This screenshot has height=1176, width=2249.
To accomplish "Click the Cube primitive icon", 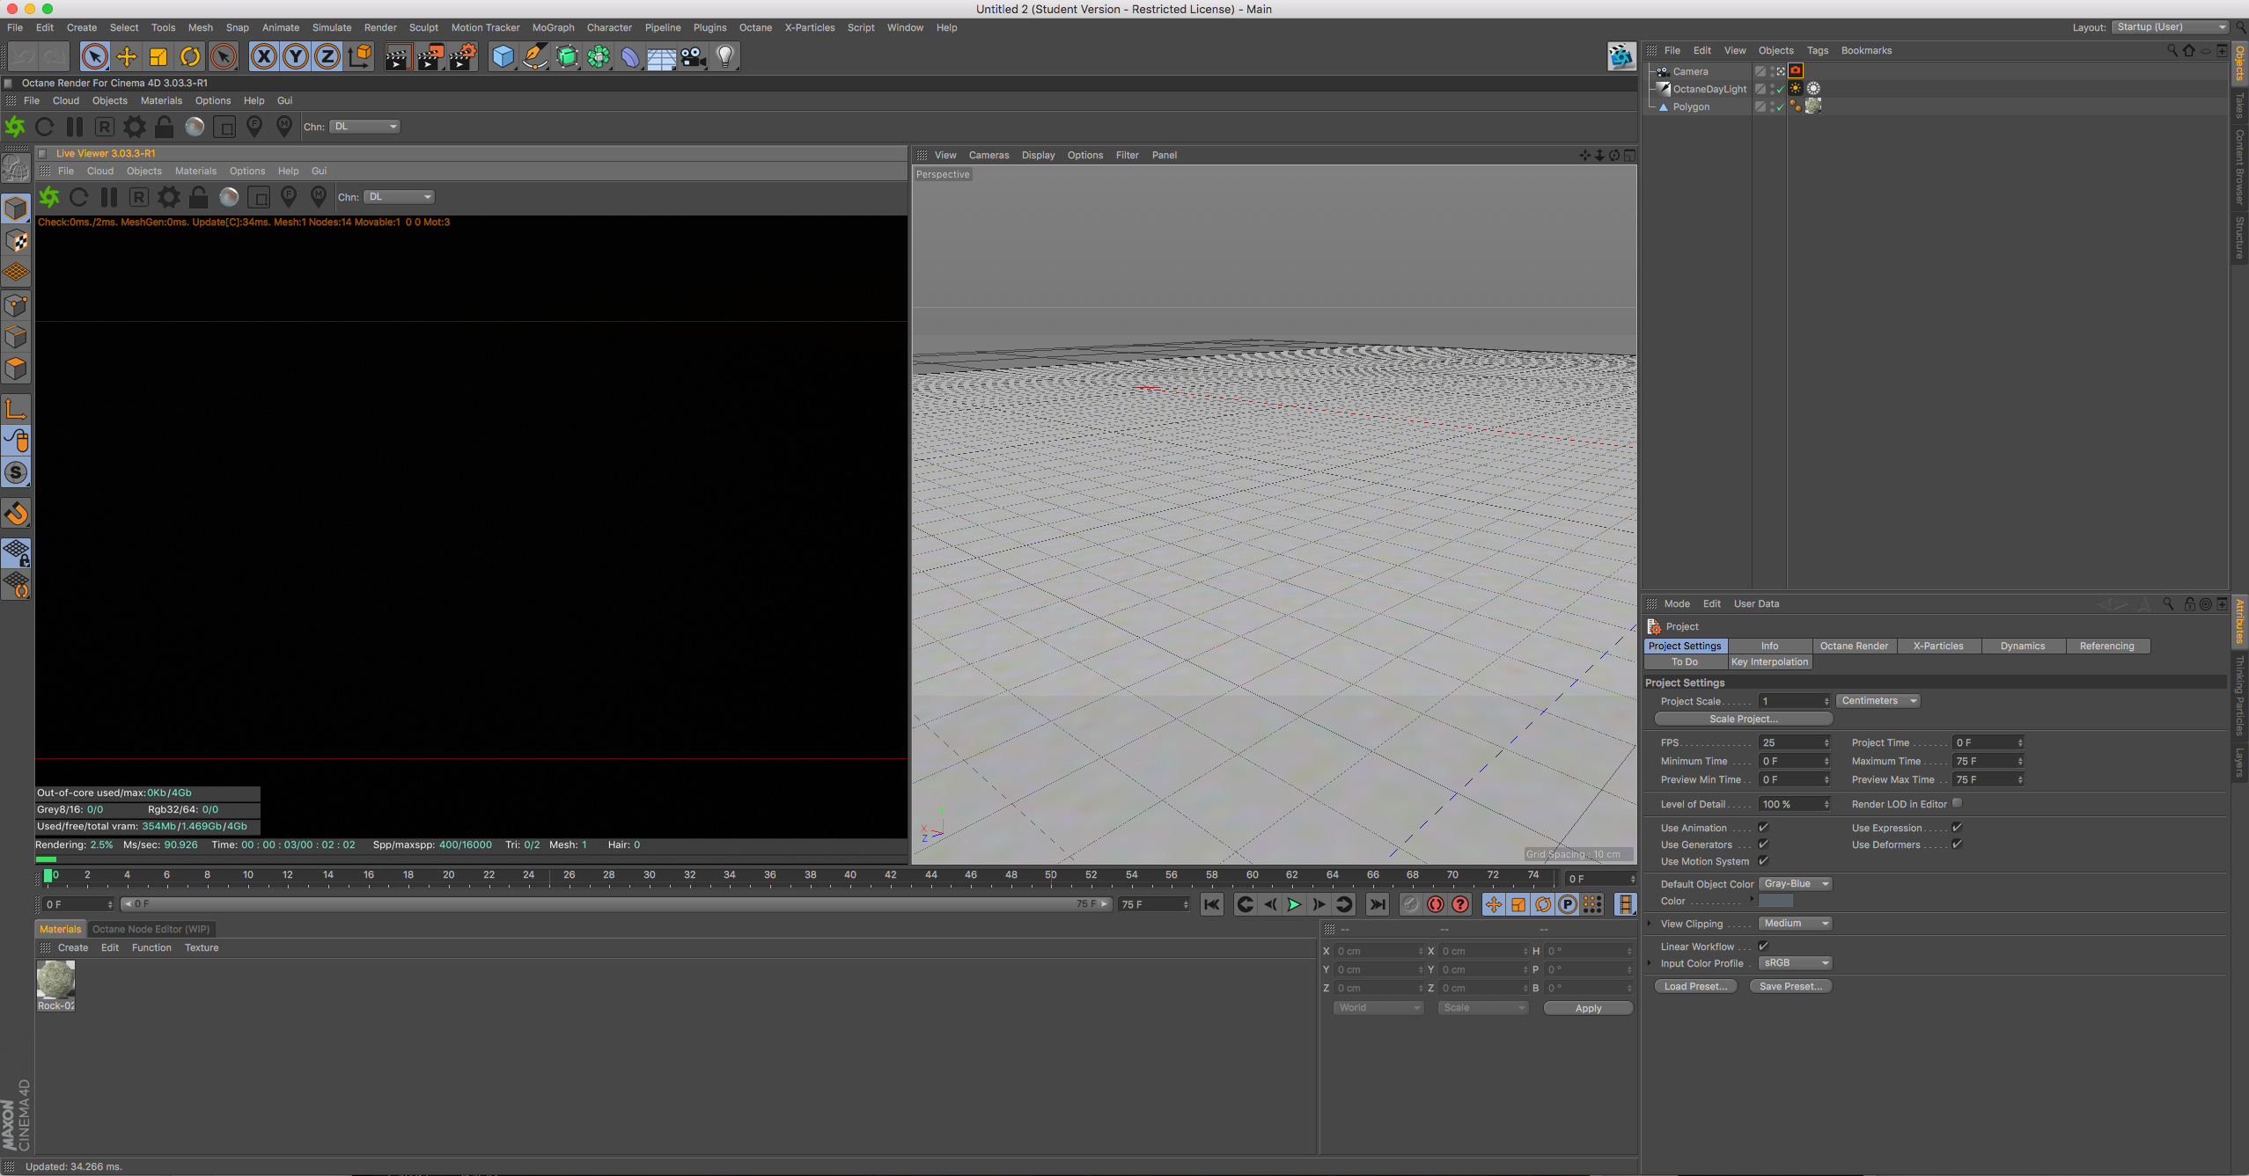I will (x=503, y=57).
